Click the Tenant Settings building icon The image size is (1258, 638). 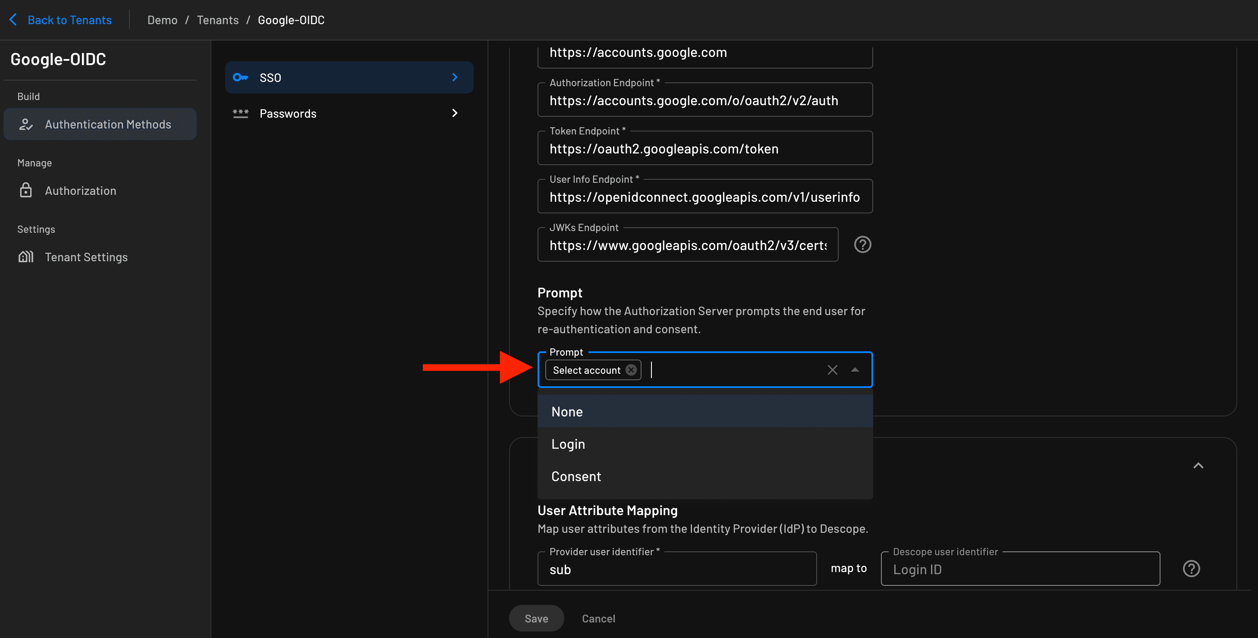pyautogui.click(x=26, y=256)
